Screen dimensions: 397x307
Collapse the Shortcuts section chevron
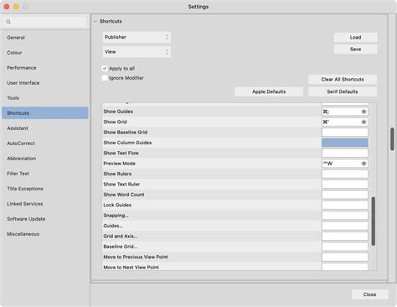pos(95,21)
